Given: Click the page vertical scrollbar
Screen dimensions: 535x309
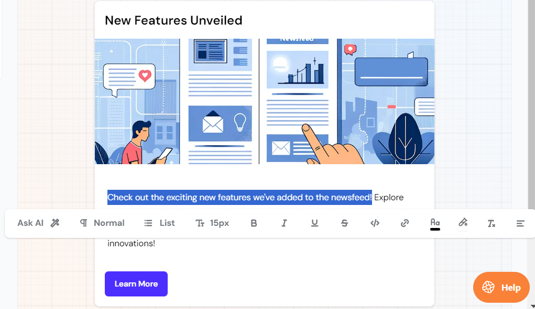Looking at the screenshot, I should [x=531, y=131].
